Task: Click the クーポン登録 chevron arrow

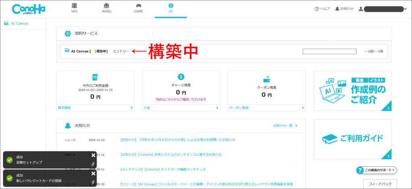Action: pyautogui.click(x=303, y=108)
